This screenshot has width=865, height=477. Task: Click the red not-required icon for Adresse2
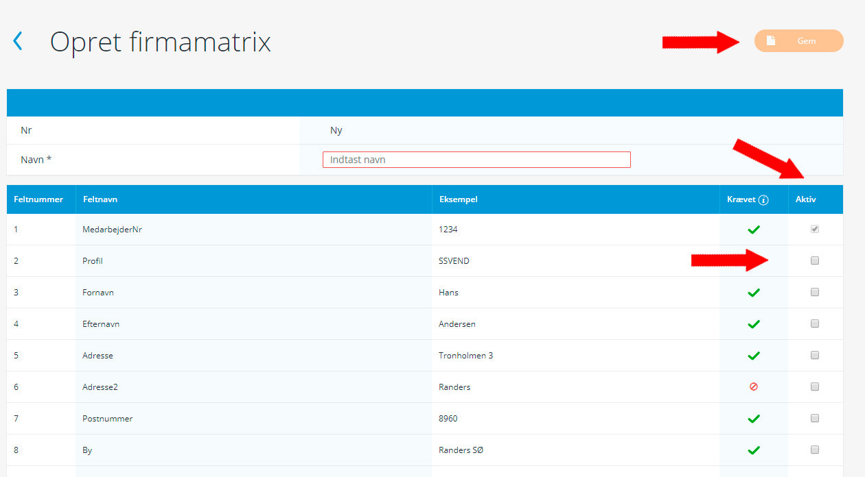(x=754, y=387)
